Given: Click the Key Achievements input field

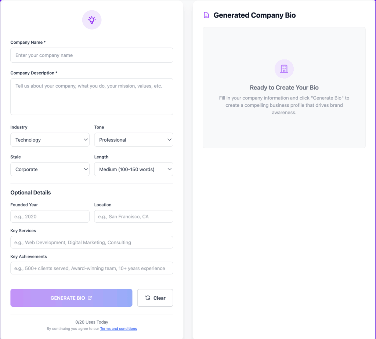Looking at the screenshot, I should [x=92, y=268].
